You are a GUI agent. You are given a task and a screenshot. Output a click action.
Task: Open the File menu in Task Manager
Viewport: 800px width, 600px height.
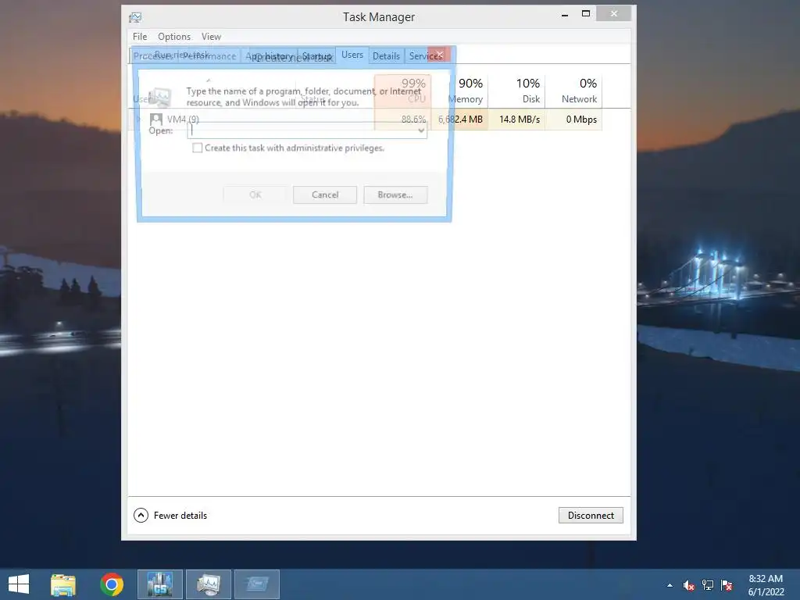tap(140, 37)
